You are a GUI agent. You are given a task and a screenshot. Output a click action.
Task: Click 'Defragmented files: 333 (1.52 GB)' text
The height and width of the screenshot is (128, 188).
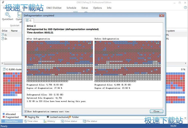[45, 94]
